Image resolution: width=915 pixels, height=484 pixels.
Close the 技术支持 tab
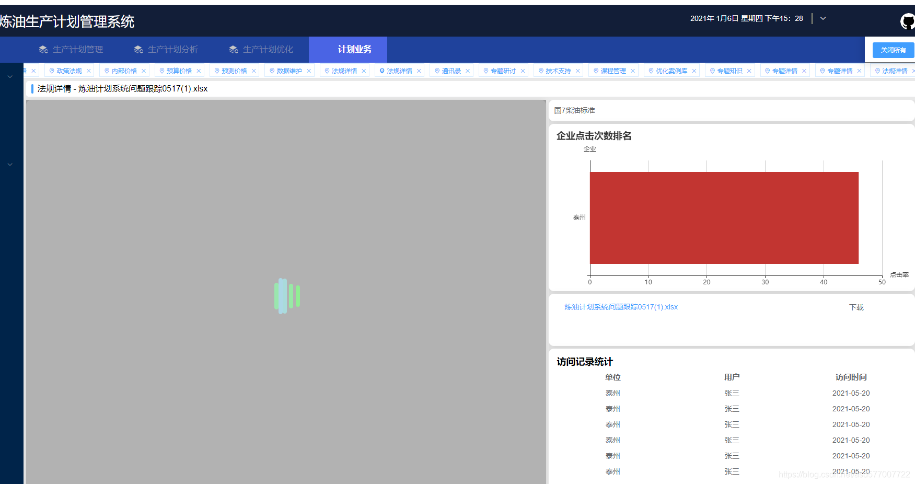pos(578,71)
